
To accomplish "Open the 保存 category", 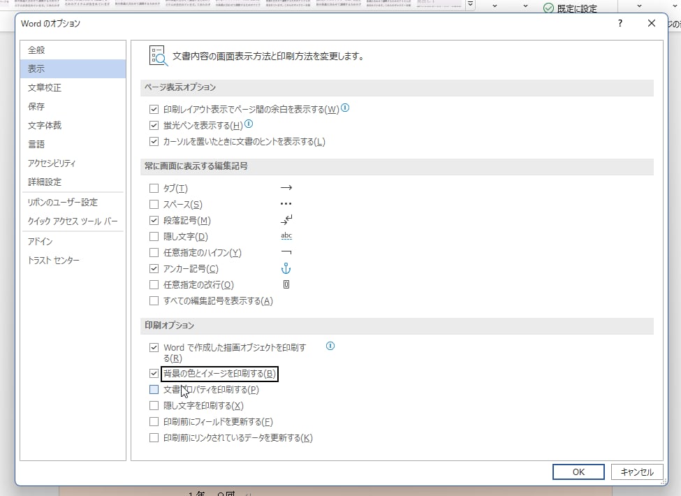I will click(x=73, y=106).
